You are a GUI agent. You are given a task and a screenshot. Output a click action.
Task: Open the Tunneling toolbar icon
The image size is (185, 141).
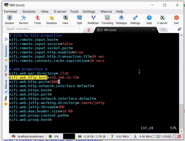(x=107, y=20)
